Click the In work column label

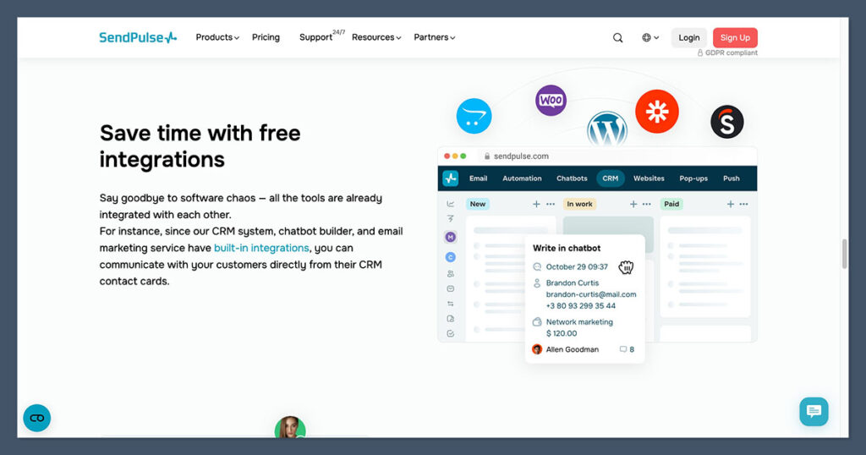point(579,204)
